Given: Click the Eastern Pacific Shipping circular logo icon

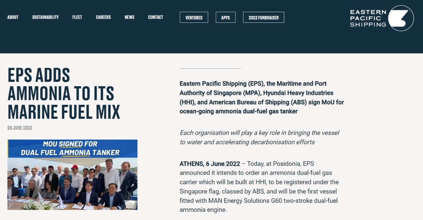Looking at the screenshot, I should [x=401, y=18].
